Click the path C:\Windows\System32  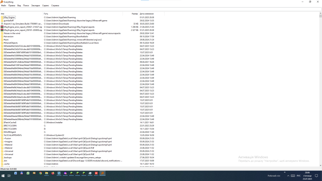54,135
